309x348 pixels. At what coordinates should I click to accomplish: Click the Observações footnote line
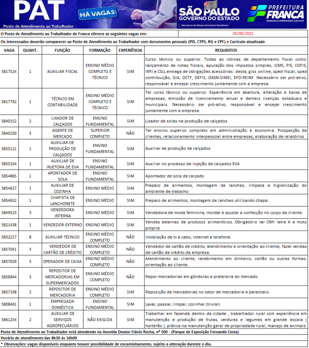[106, 344]
